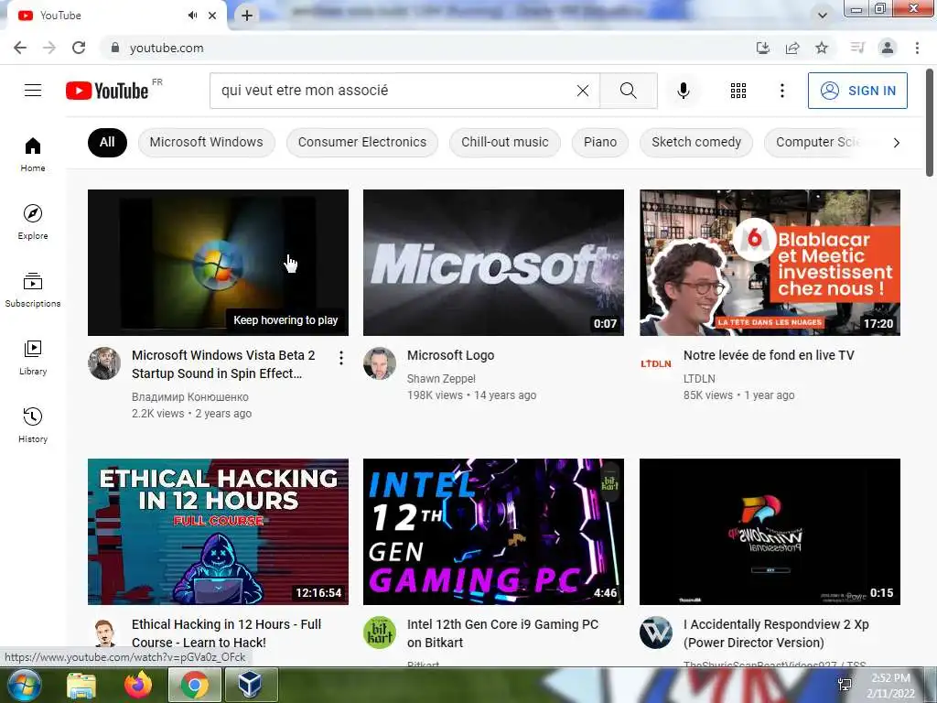Click the install app icon in address bar
This screenshot has height=703, width=937.
[763, 48]
